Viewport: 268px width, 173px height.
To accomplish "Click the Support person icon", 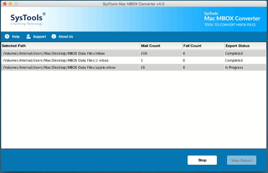I will click(x=28, y=36).
